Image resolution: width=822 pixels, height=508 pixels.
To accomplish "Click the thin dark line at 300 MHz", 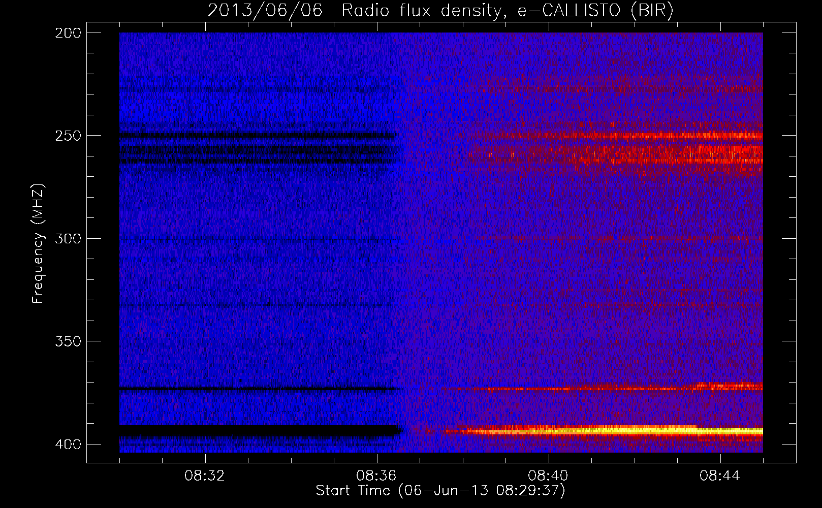I will 259,239.
